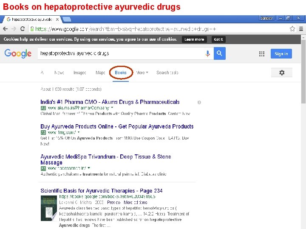The image size is (306, 229).
Task: Go back with the browser back arrow
Action: point(5,29)
